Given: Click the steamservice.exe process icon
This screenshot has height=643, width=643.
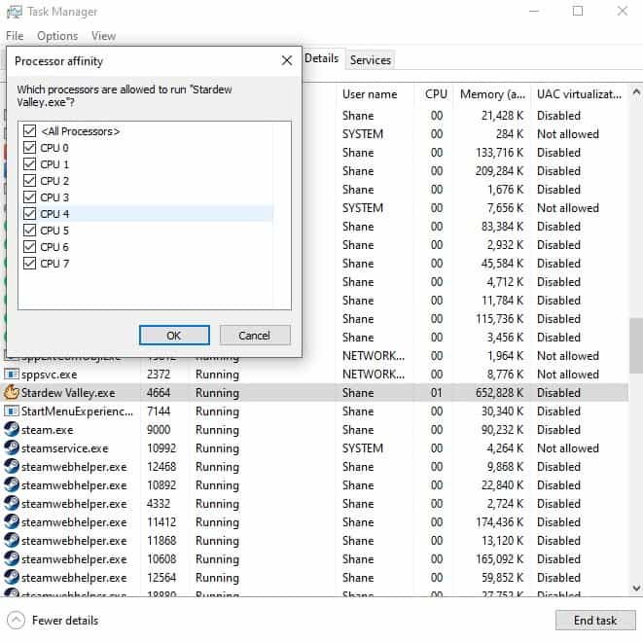Looking at the screenshot, I should coord(11,447).
